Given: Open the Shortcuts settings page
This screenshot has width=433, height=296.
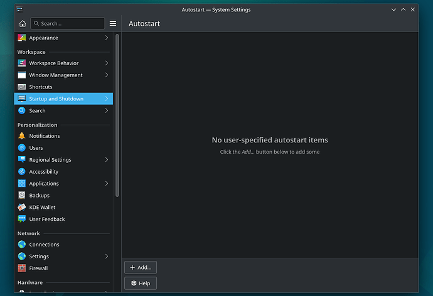Looking at the screenshot, I should (x=63, y=87).
